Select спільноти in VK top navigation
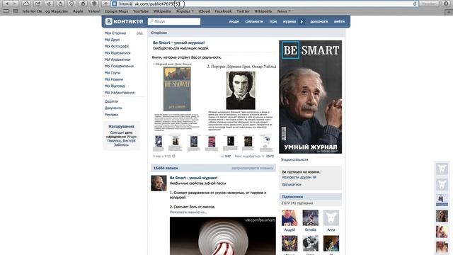This screenshot has height=255, width=453. tap(254, 21)
